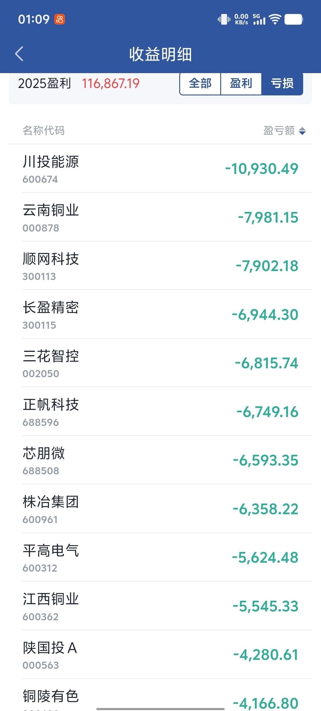Open the 云南铜业 000878 entry
The width and height of the screenshot is (321, 711).
160,217
